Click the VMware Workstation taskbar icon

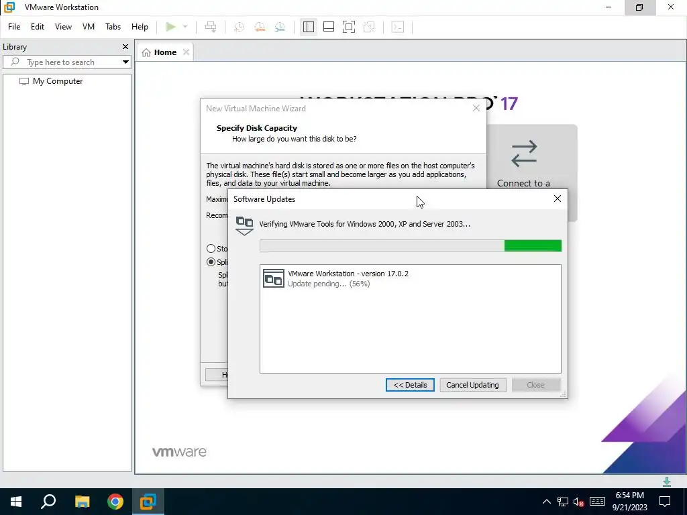[x=148, y=502]
